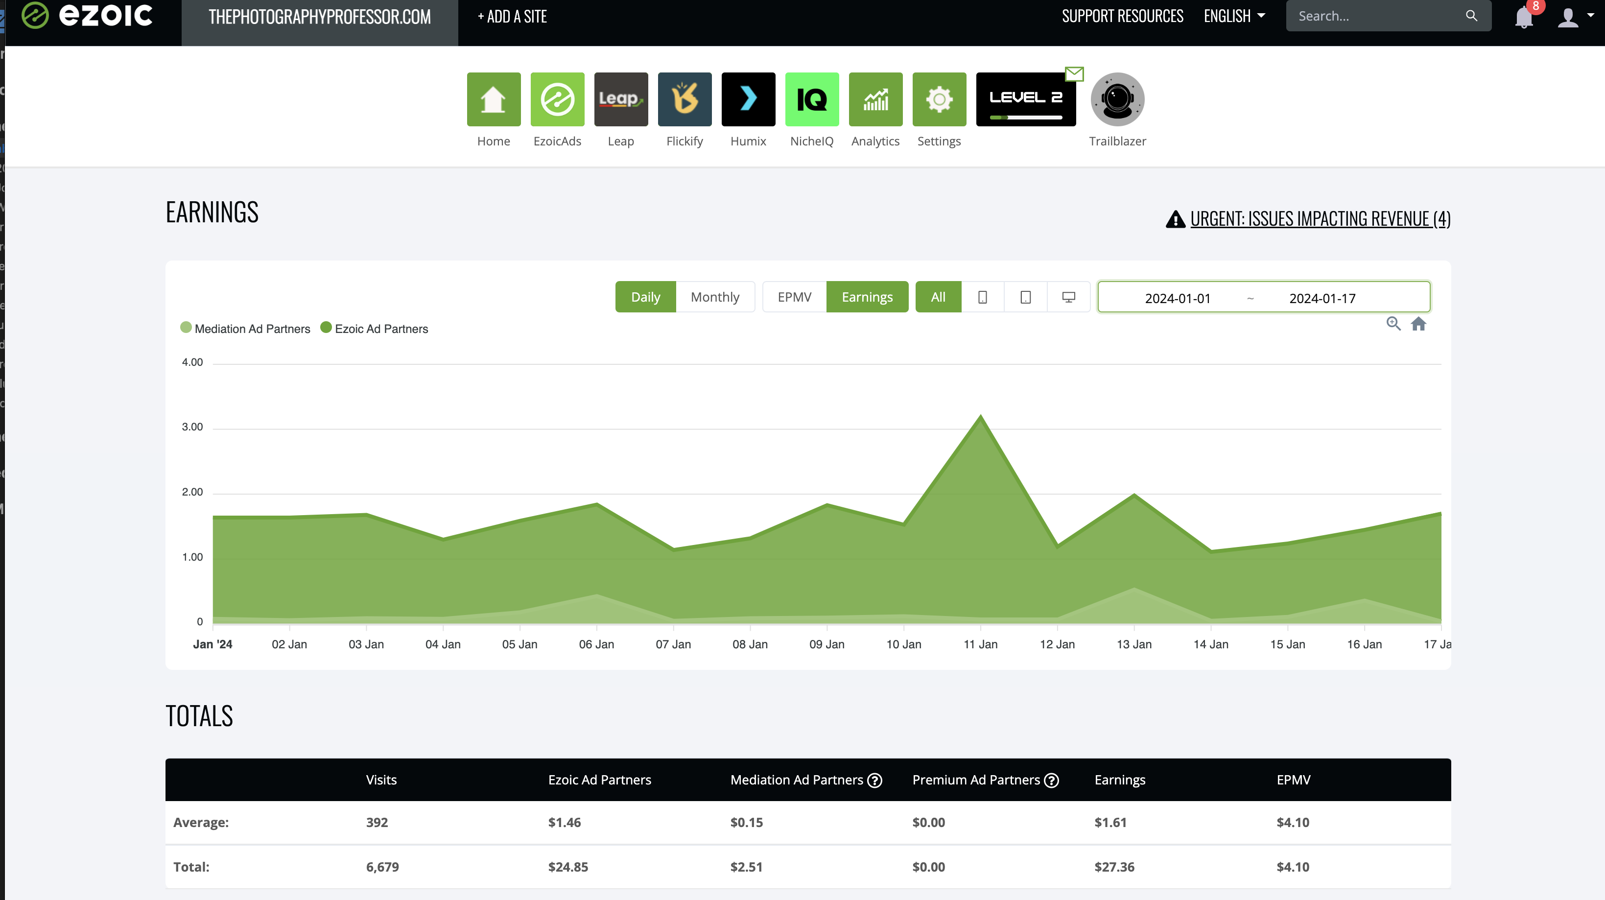Viewport: 1605px width, 900px height.
Task: Select the Daily view toggle
Action: pos(645,297)
